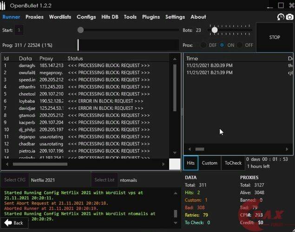295x232 pixels.
Task: Click the Start position input field
Action: pos(19,30)
